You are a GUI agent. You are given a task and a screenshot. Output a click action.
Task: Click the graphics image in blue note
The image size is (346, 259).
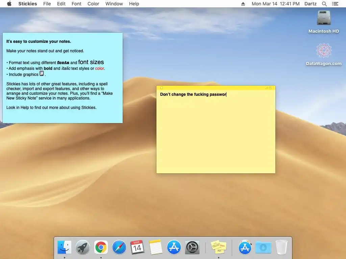42,73
